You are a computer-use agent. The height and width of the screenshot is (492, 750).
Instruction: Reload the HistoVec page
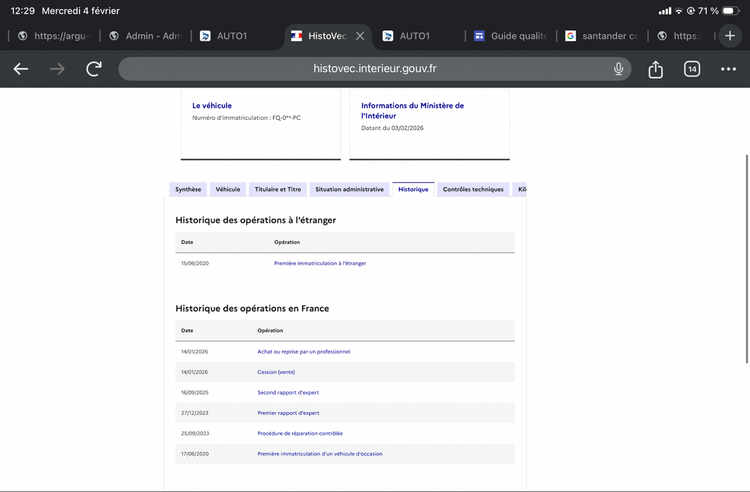coord(94,69)
